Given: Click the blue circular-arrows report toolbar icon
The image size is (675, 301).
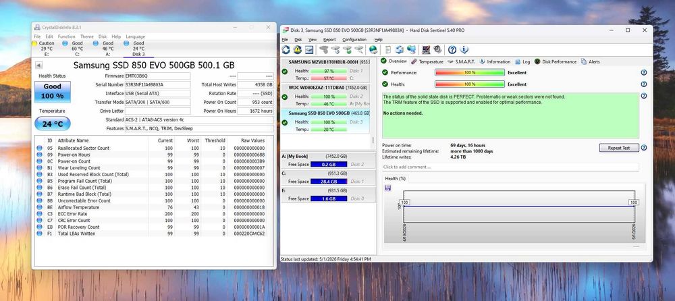Looking at the screenshot, I should tap(400, 49).
